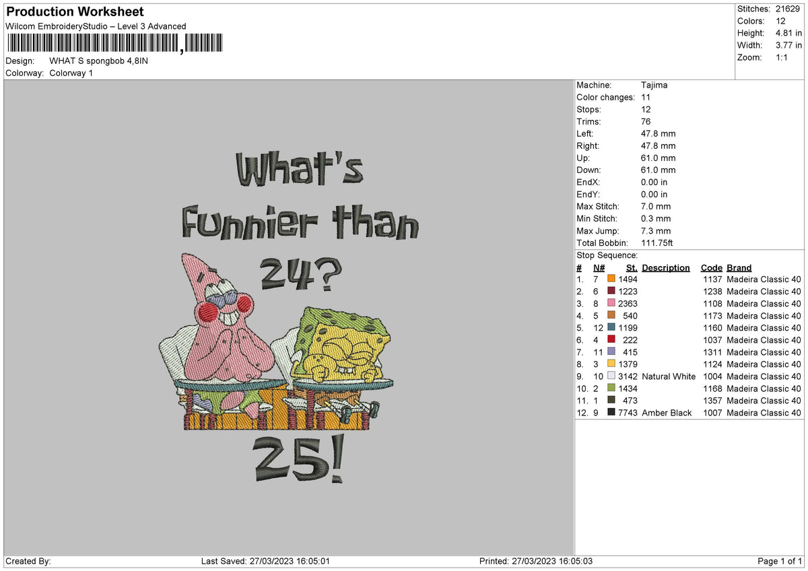Click the Width value 3.77 in
This screenshot has width=808, height=571.
[789, 45]
